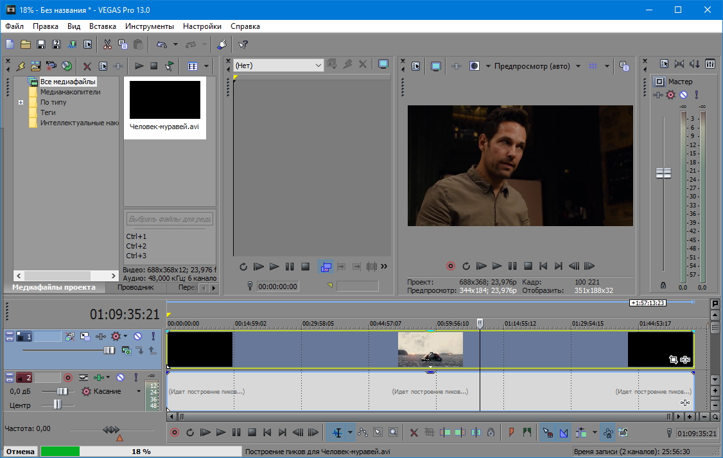Click Play in the video preview transport

click(x=497, y=265)
